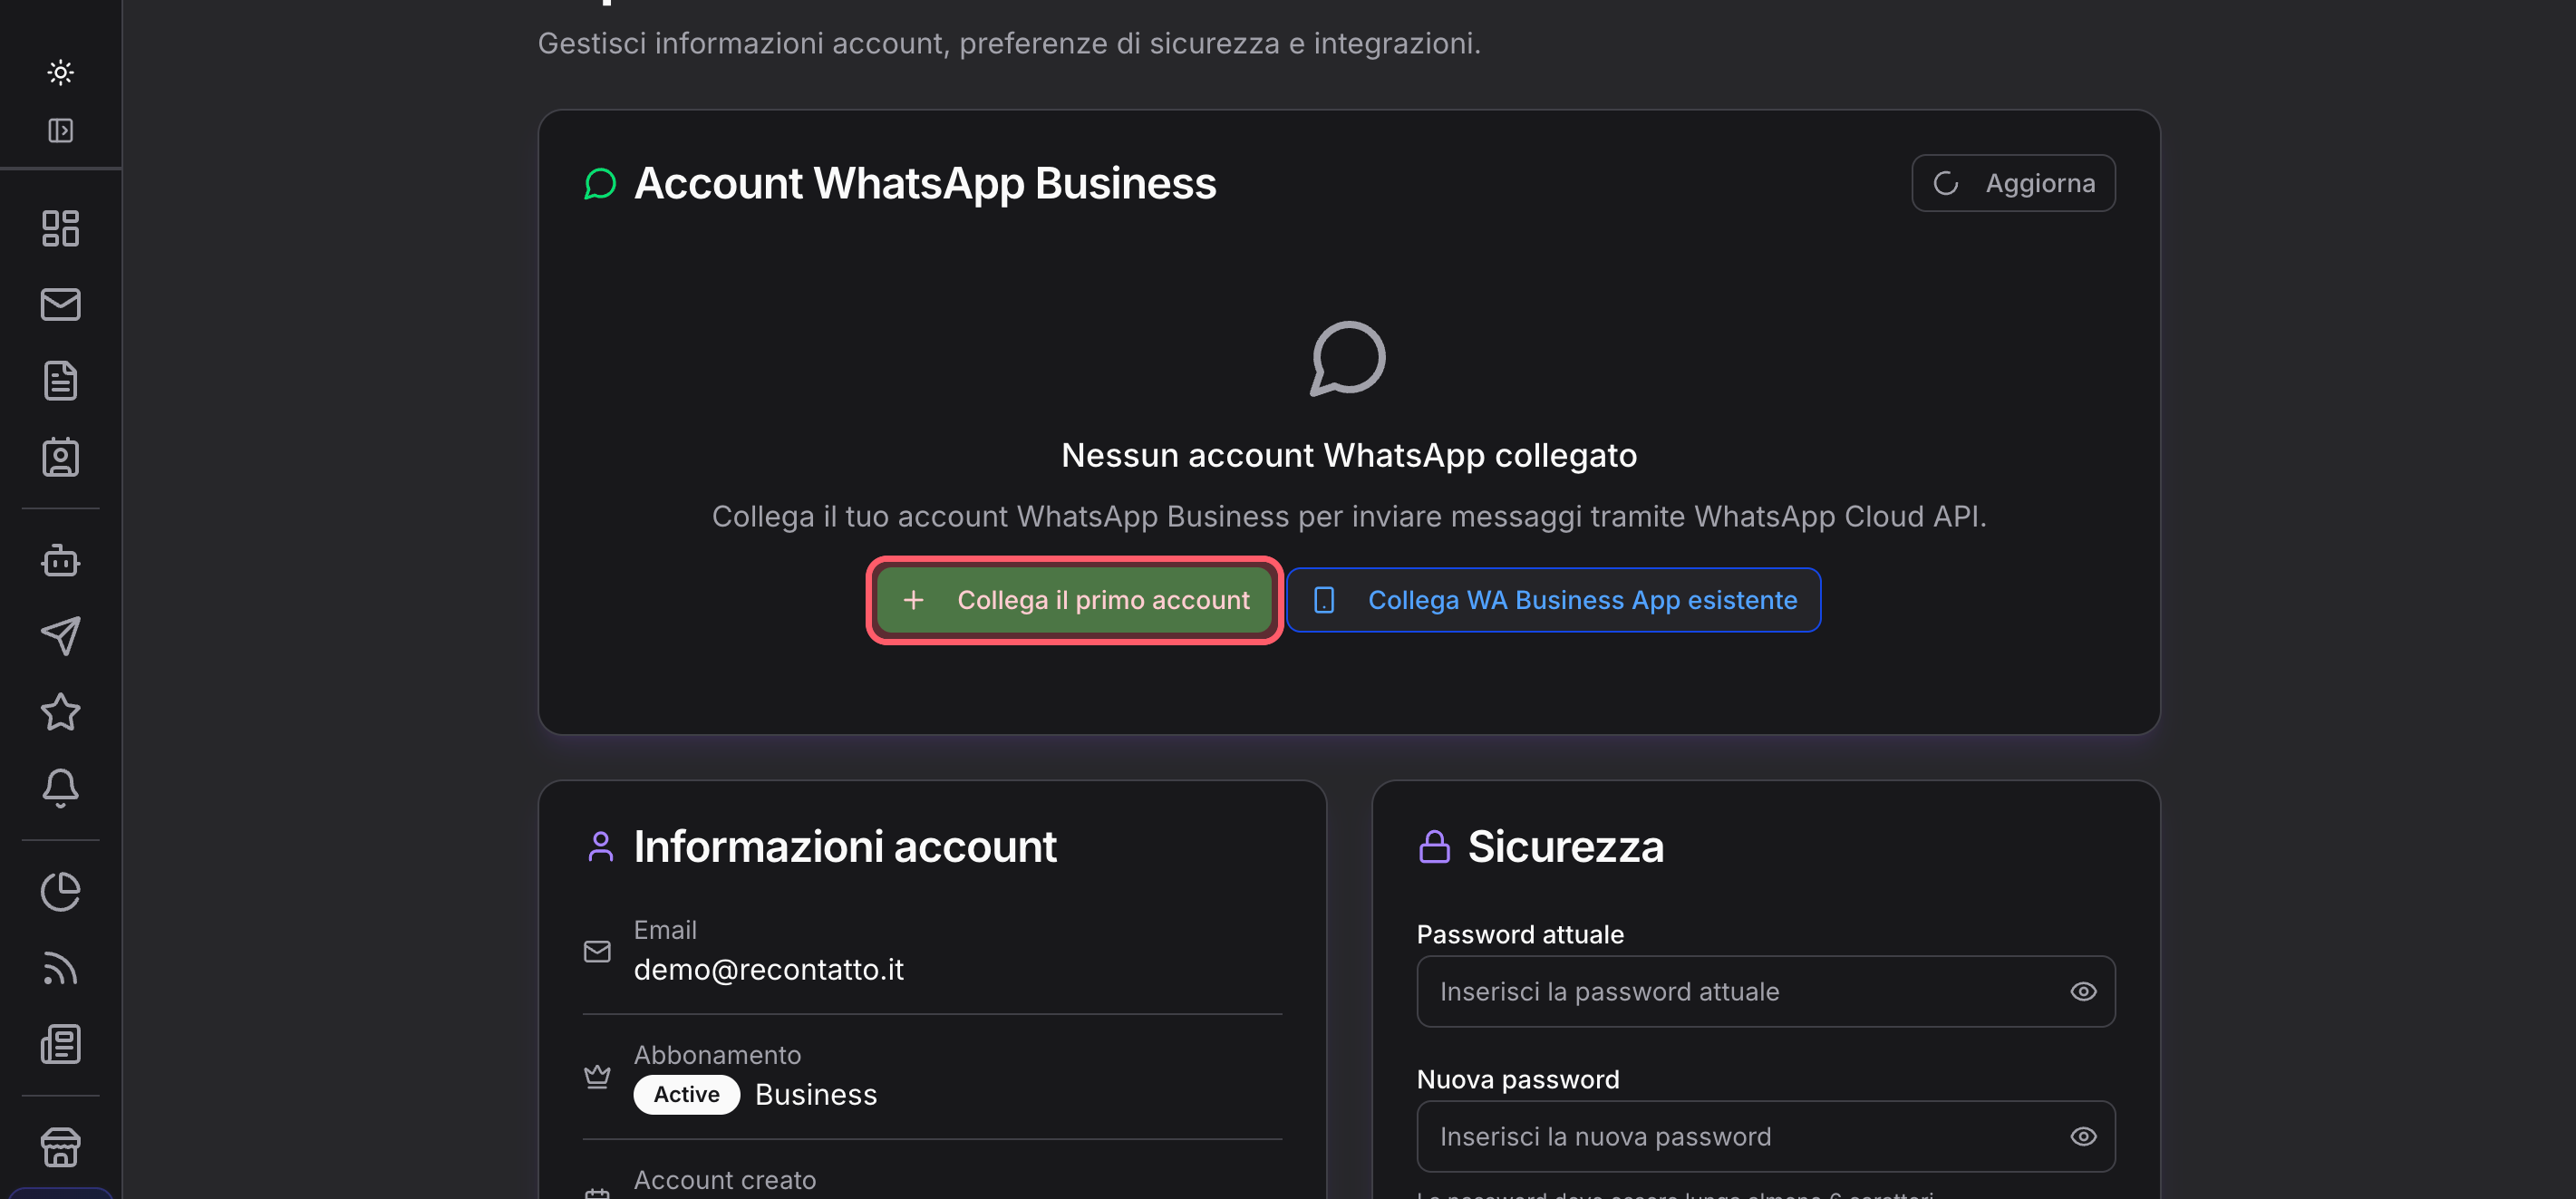Open the newspaper icon in sidebar
The height and width of the screenshot is (1199, 2576).
(60, 1044)
